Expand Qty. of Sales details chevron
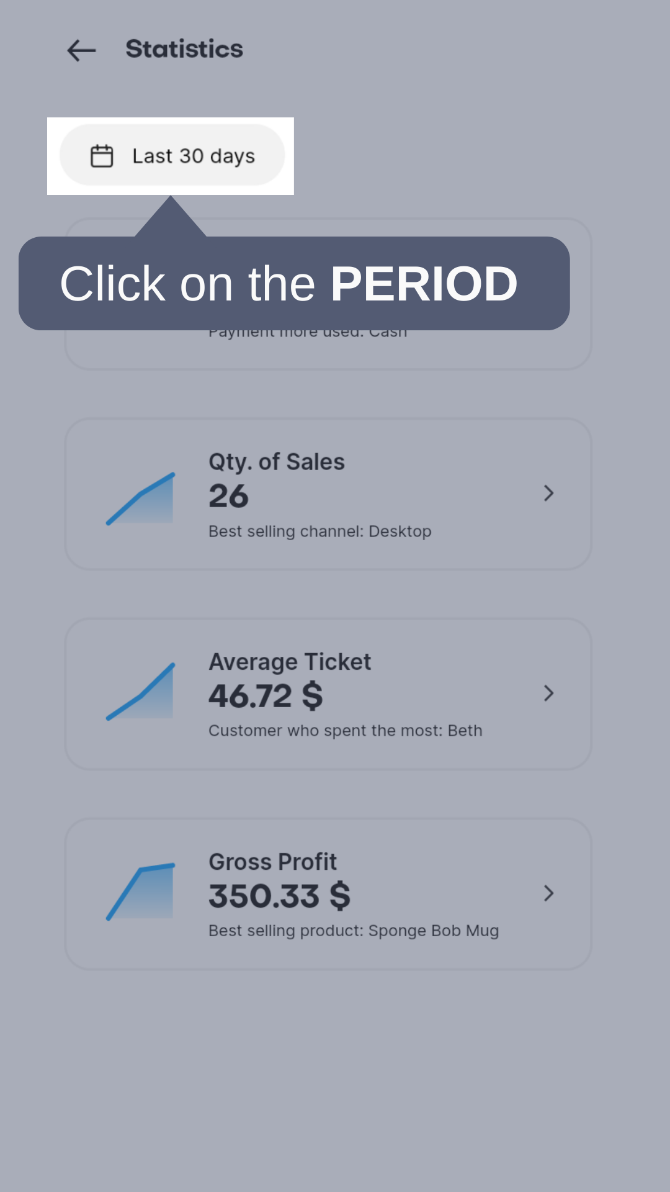670x1192 pixels. (x=548, y=494)
